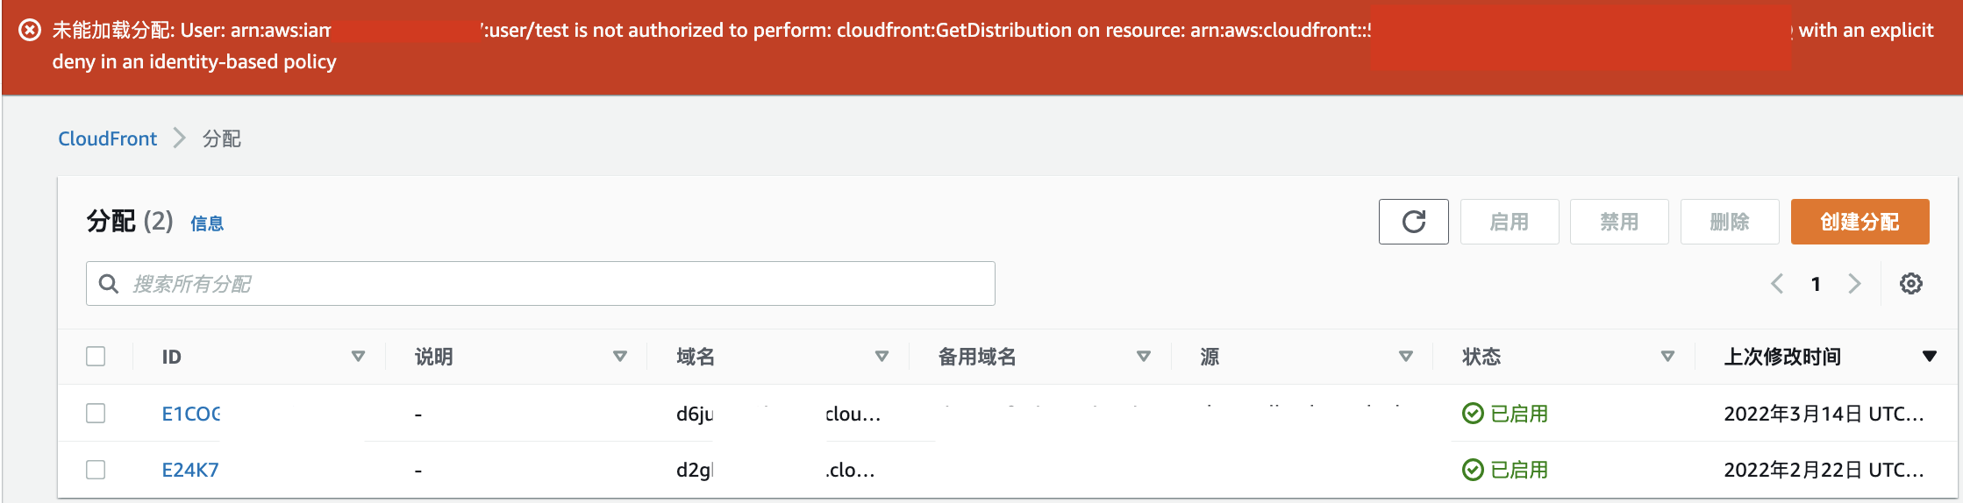Open distribution E1COG link
This screenshot has height=503, width=1963.
coord(190,414)
